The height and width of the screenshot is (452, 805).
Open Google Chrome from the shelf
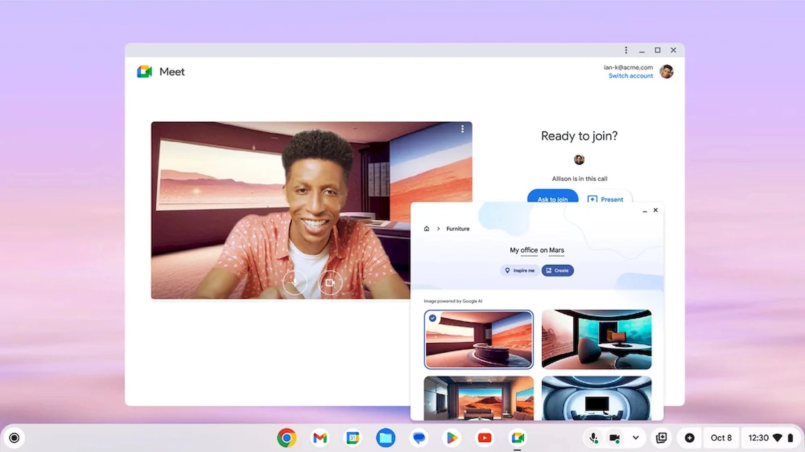pos(286,438)
